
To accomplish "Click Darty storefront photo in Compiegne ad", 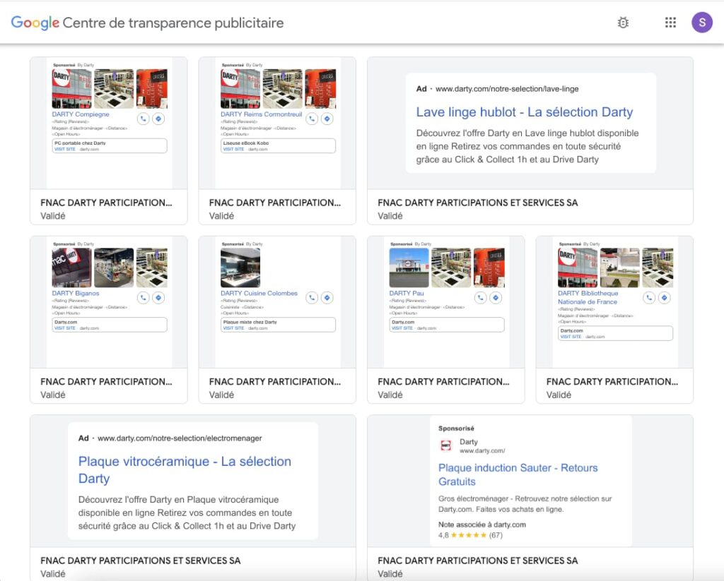I will coord(71,88).
